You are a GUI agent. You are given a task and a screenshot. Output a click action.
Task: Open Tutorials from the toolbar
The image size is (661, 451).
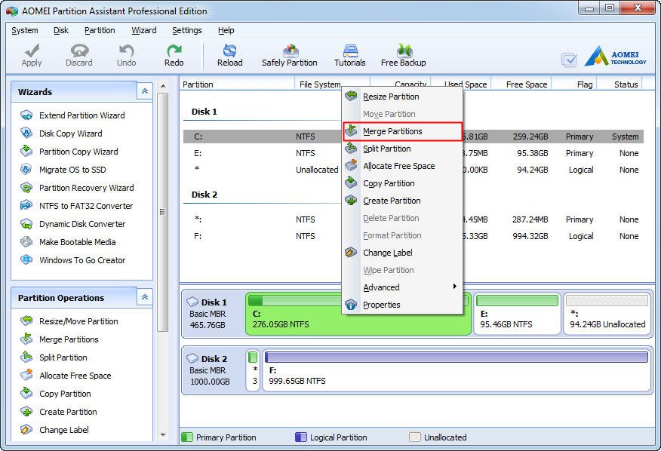(x=350, y=55)
